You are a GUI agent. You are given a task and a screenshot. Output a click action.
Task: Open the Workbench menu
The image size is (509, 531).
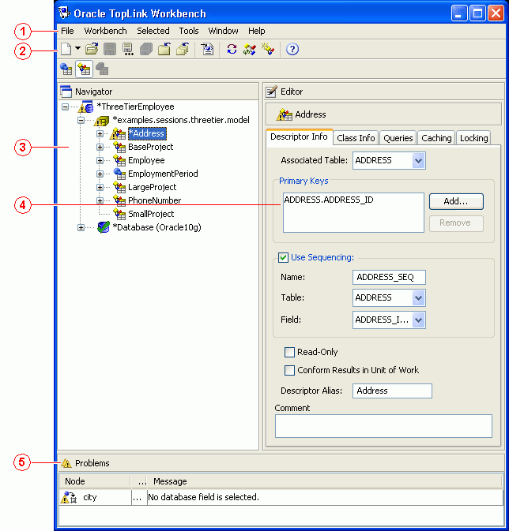coord(106,31)
